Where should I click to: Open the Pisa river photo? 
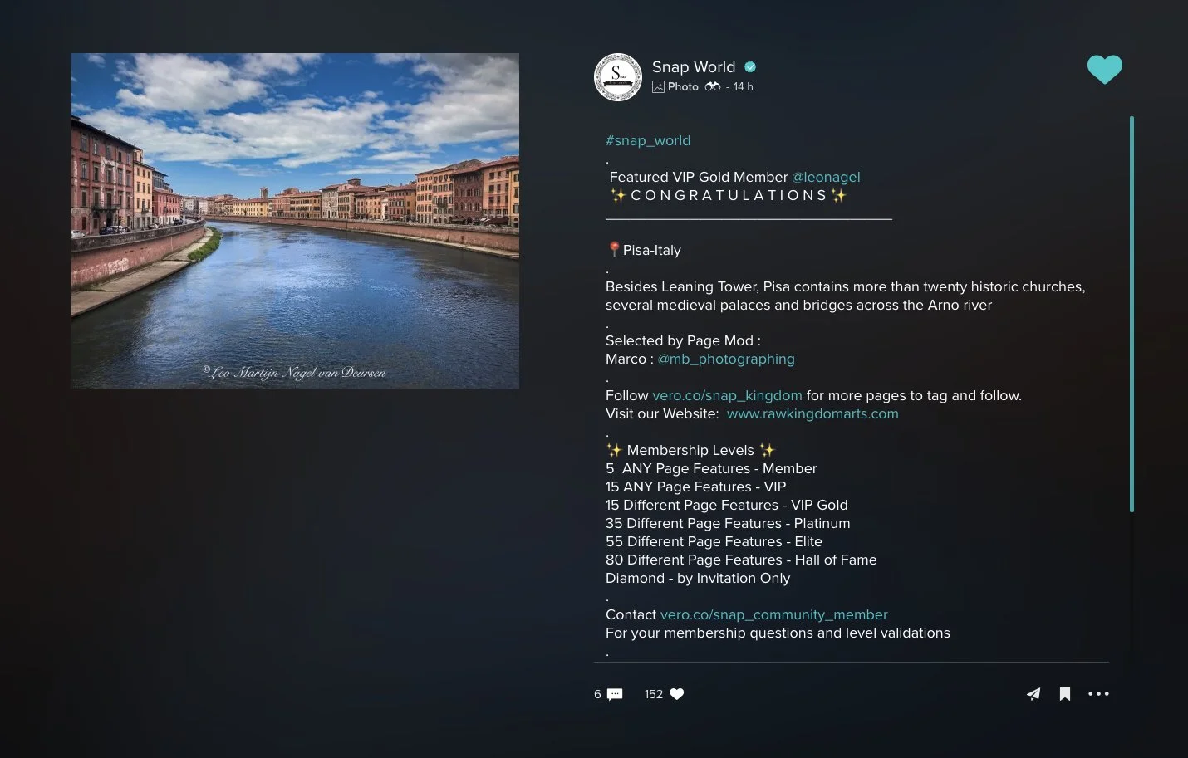[x=295, y=221]
